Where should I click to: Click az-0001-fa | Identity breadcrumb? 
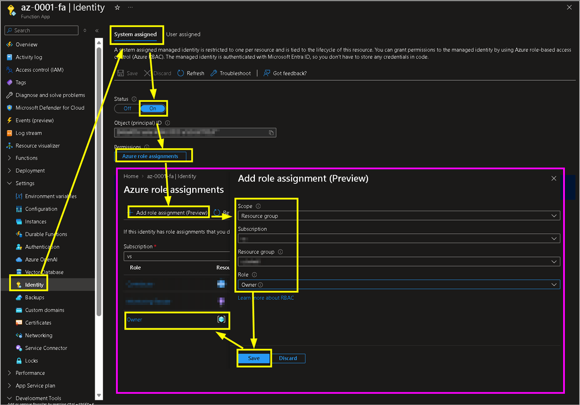172,176
